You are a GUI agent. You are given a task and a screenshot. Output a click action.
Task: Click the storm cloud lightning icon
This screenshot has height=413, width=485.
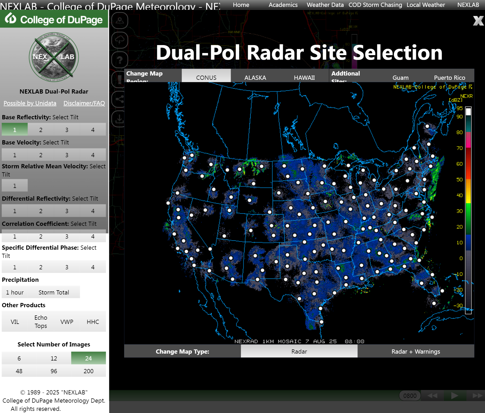click(120, 40)
